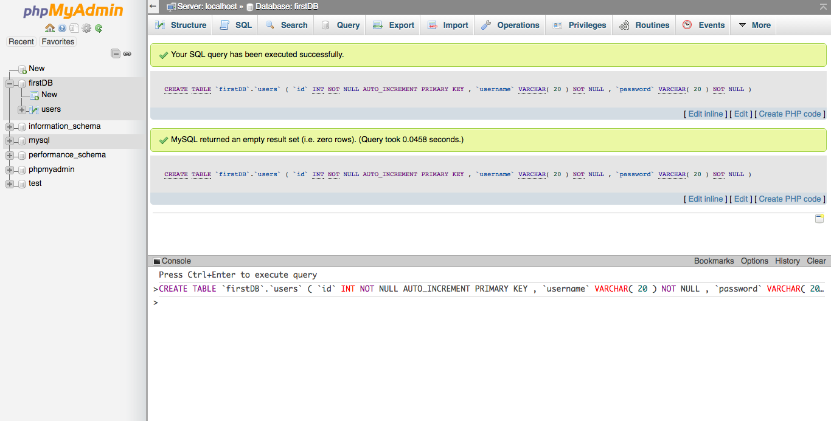
Task: Select mysql in the database tree
Action: (39, 140)
